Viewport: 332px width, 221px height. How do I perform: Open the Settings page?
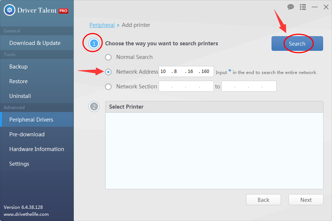pyautogui.click(x=37, y=164)
